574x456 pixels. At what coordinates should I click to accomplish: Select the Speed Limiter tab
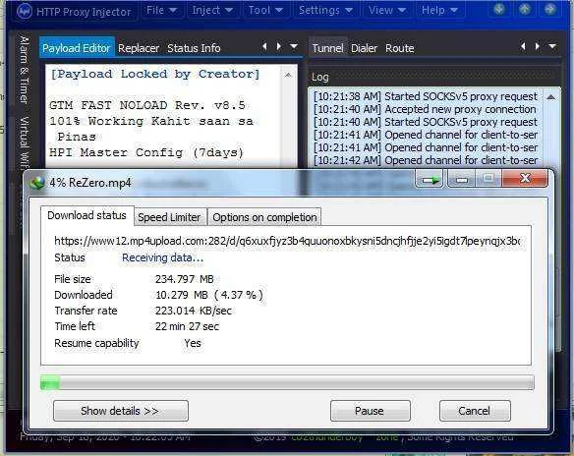pyautogui.click(x=169, y=217)
